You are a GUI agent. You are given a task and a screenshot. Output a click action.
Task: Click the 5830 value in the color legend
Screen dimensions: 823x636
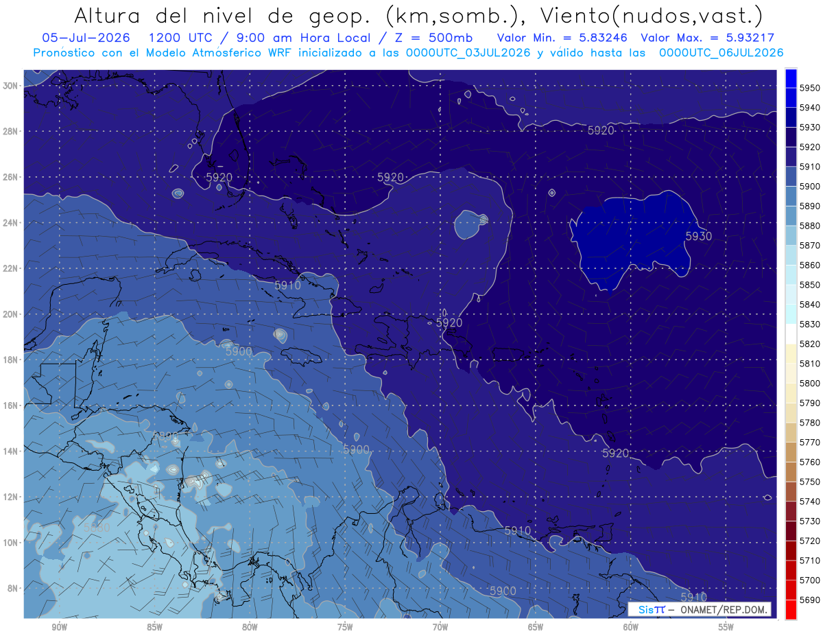809,324
